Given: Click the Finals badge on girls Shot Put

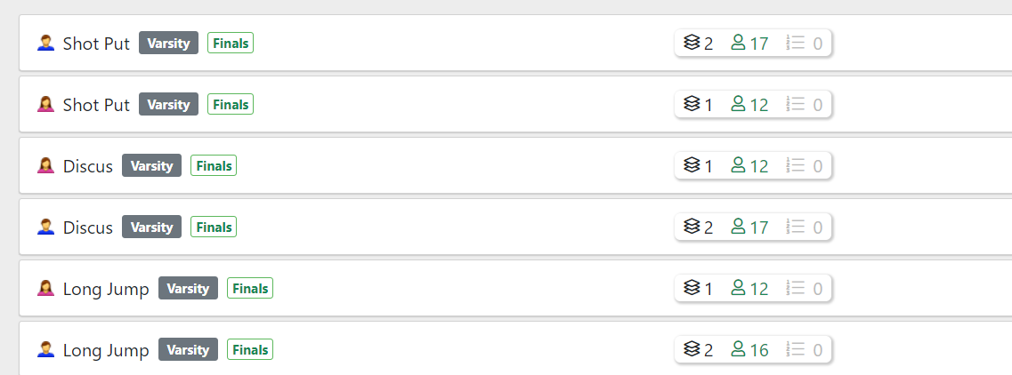Looking at the screenshot, I should 231,104.
